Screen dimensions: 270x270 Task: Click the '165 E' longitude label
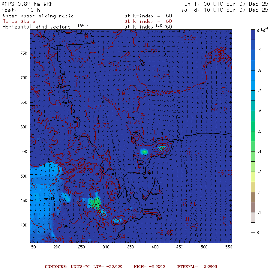pyautogui.click(x=83, y=26)
